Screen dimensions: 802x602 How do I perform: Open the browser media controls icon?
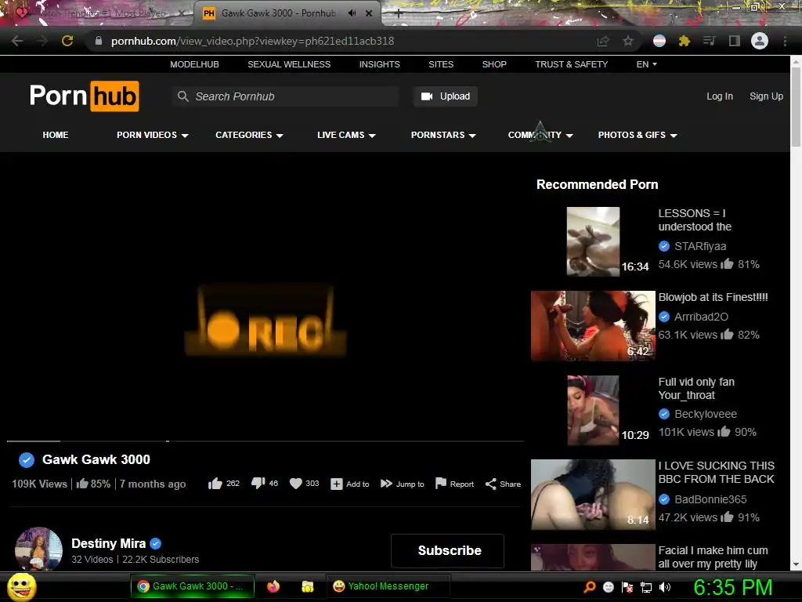point(710,41)
